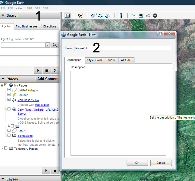Viewport: 195px width, 181px height.
Task: Uncheck the Map Maker View checkbox
Action: click(x=9, y=99)
